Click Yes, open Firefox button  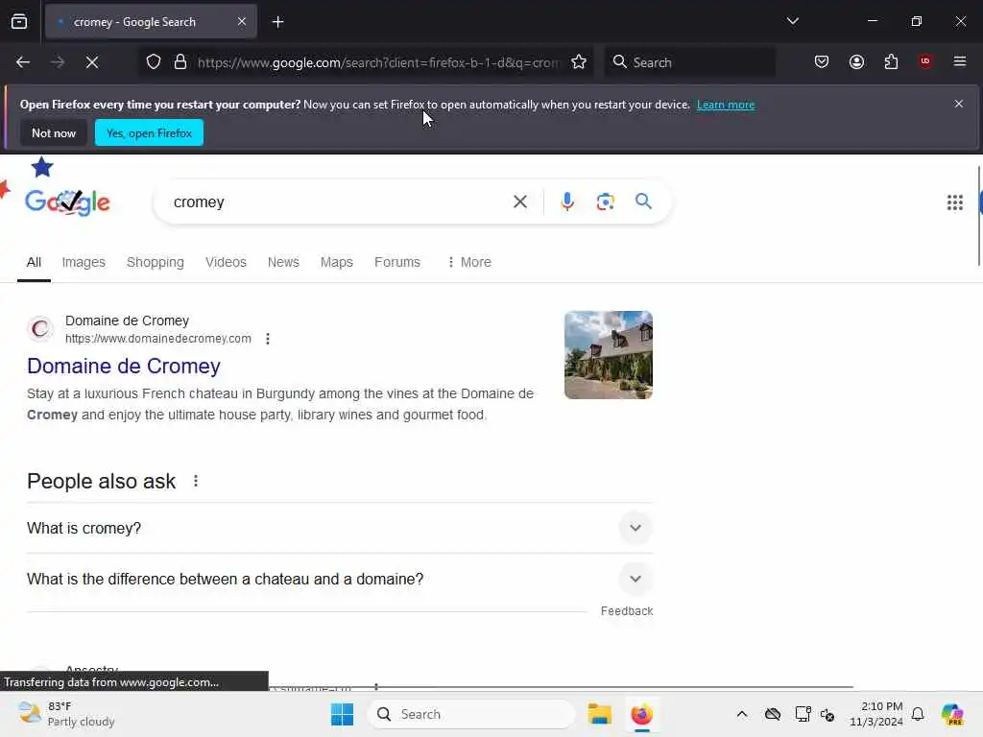pos(149,132)
